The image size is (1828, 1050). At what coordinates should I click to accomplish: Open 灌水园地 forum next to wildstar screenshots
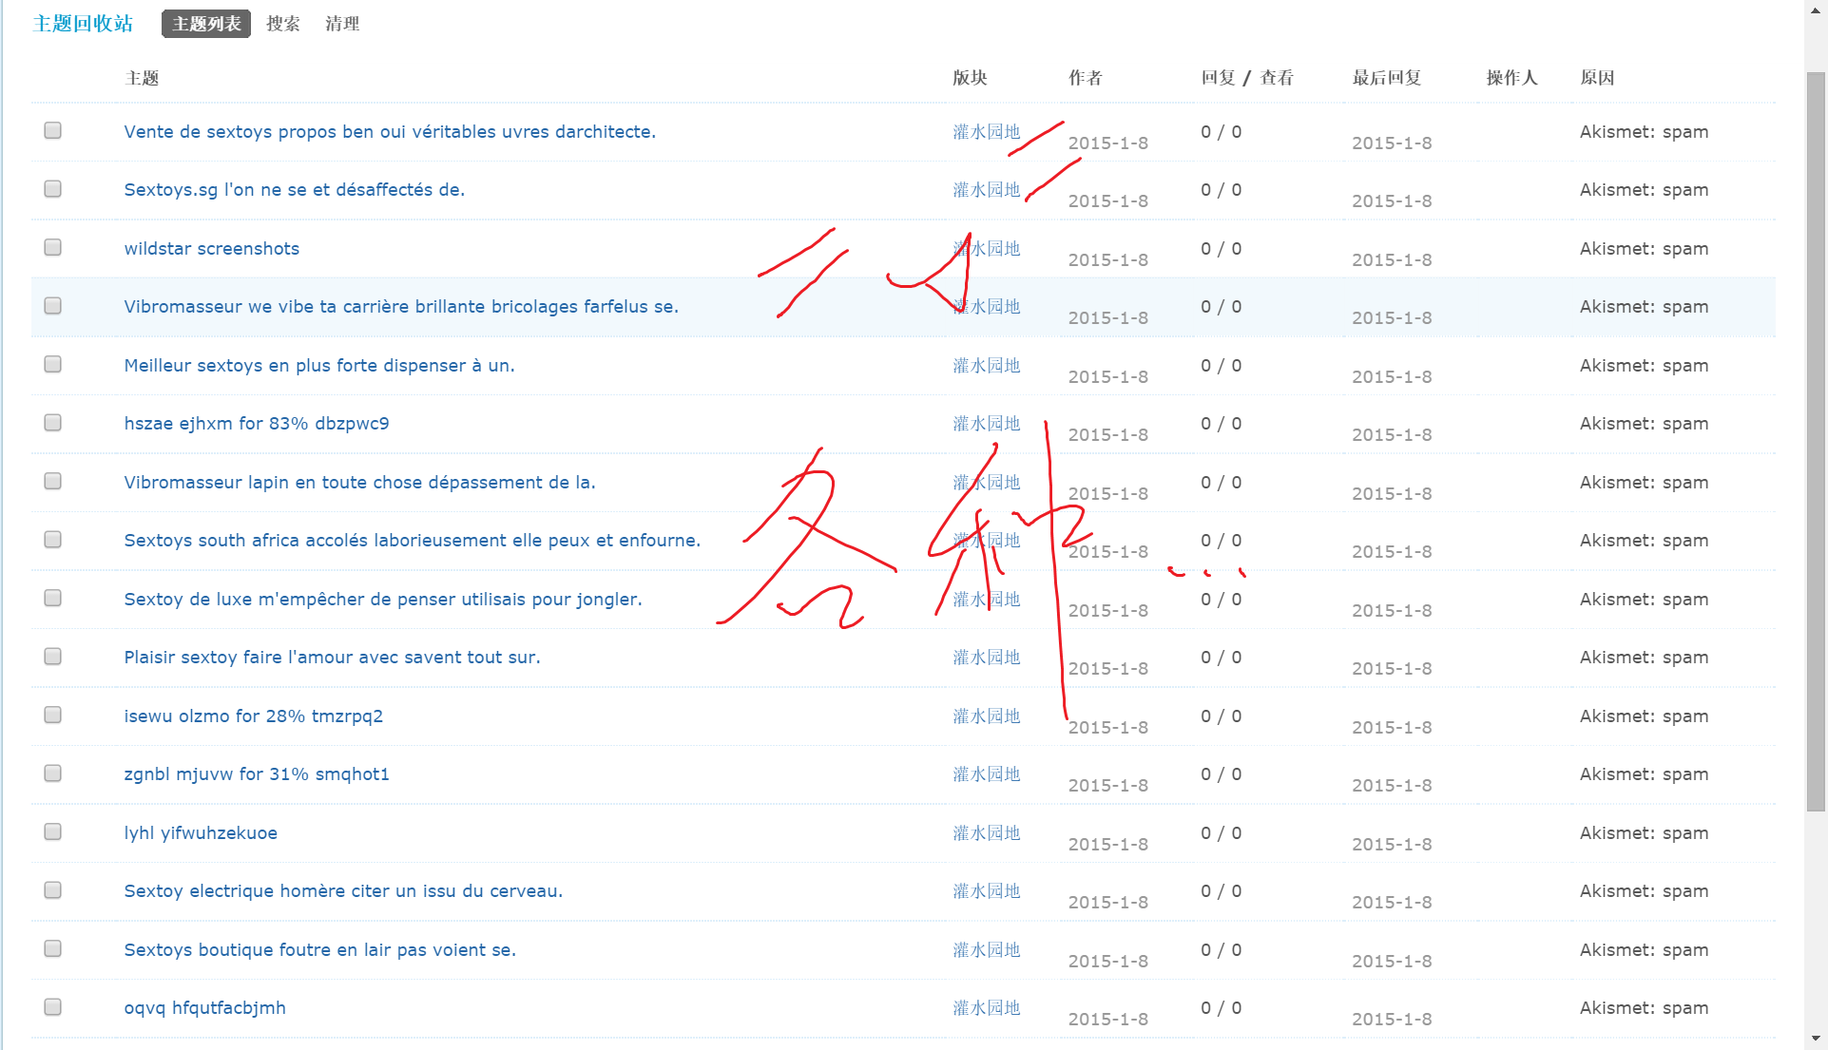tap(987, 248)
